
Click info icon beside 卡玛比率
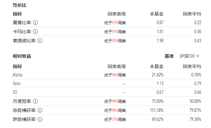pyautogui.click(x=35, y=32)
